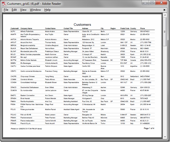Maximize the Adobe Reader window
Viewport: 170px width, 142px height.
152,2
